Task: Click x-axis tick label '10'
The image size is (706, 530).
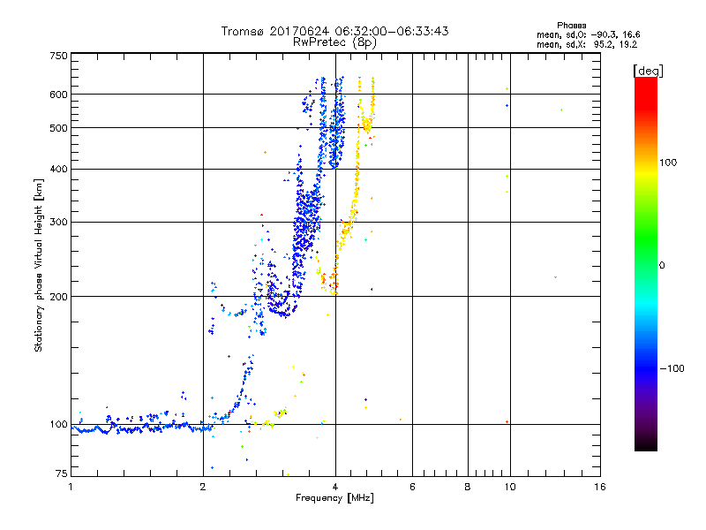Action: point(510,487)
